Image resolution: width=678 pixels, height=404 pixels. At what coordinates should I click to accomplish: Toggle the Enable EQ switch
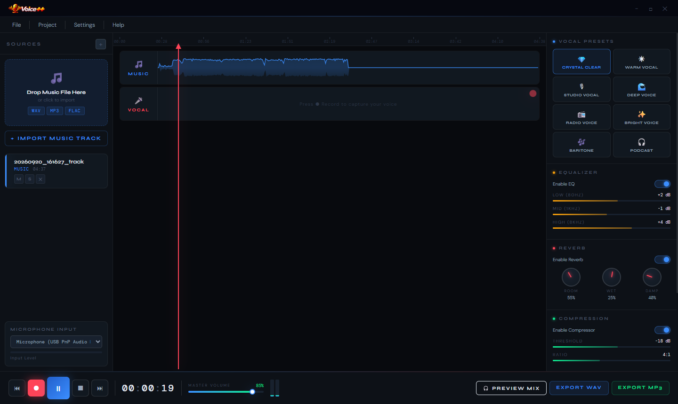pos(662,184)
